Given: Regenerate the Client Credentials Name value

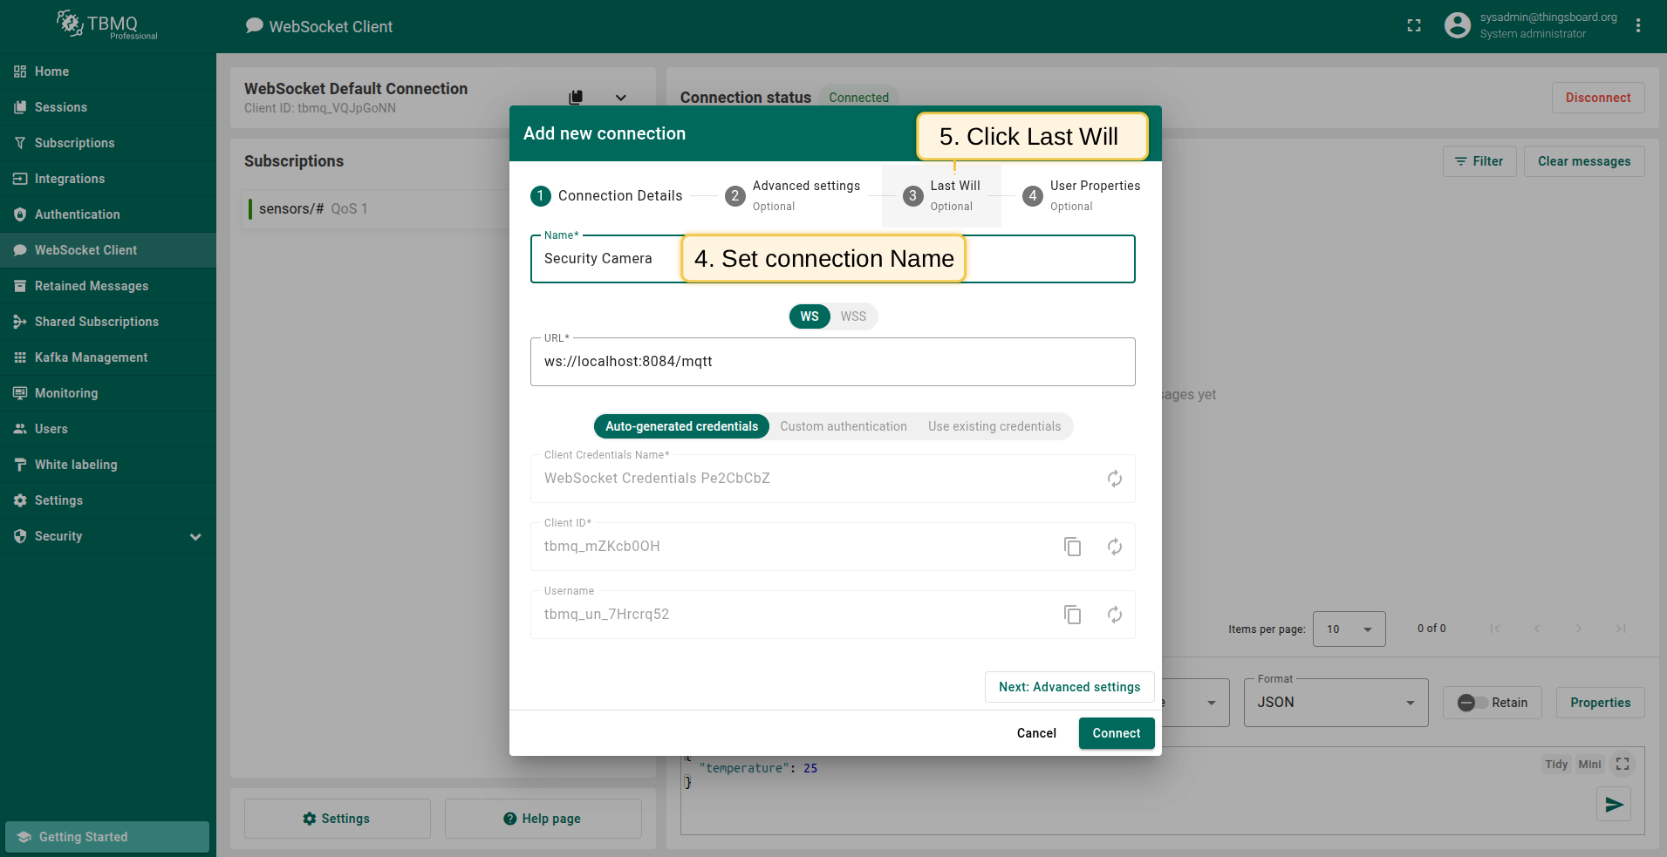Looking at the screenshot, I should (x=1114, y=479).
